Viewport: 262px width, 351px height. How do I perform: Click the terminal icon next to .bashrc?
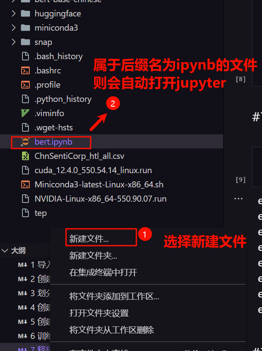tap(25, 70)
